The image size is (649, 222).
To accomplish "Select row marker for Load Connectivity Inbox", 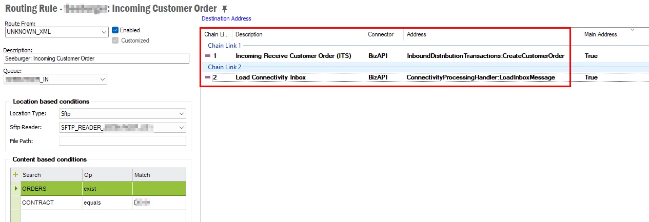I will pyautogui.click(x=208, y=77).
